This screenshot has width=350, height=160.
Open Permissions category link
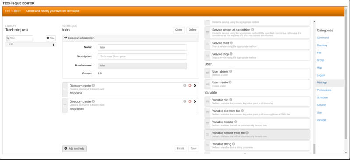(324, 90)
